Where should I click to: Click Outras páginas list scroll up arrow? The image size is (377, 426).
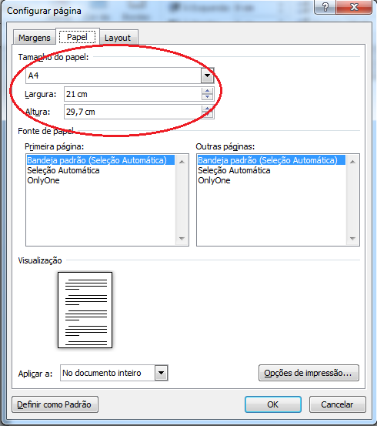(x=352, y=162)
